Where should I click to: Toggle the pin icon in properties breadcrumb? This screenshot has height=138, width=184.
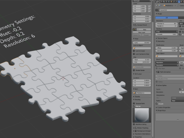click(156, 5)
